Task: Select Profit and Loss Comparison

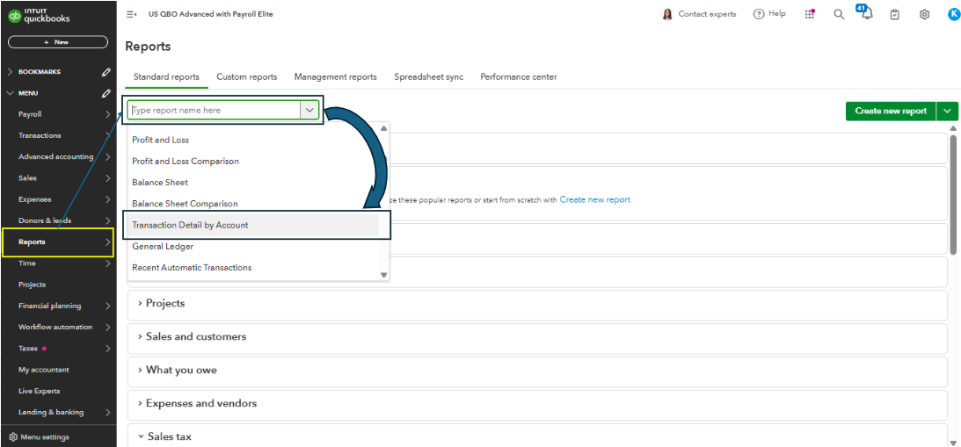Action: coord(186,162)
